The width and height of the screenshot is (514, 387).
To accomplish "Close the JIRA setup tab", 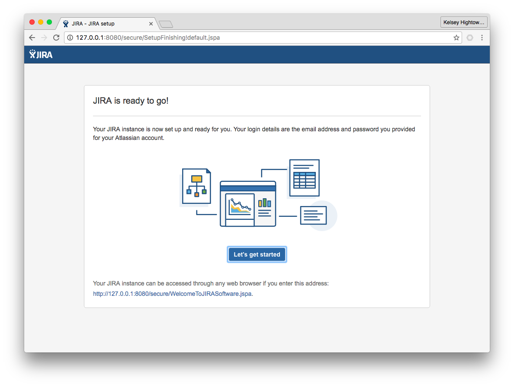I will coord(151,24).
